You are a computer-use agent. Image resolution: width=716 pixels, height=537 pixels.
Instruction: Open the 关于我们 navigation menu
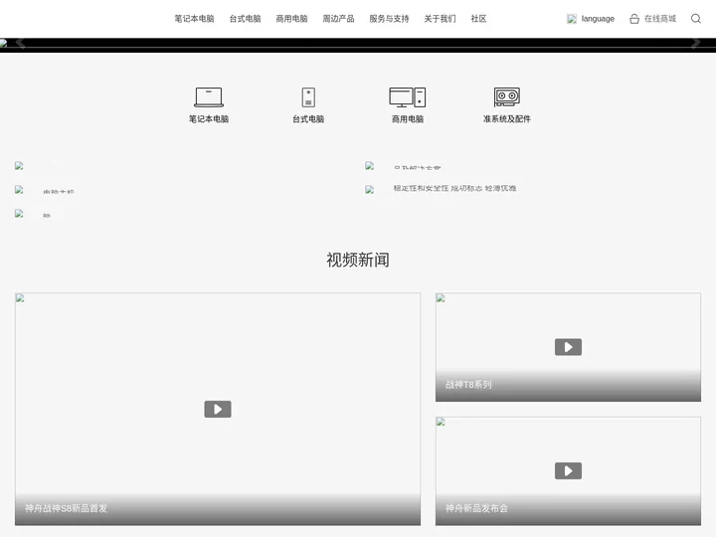(x=440, y=19)
